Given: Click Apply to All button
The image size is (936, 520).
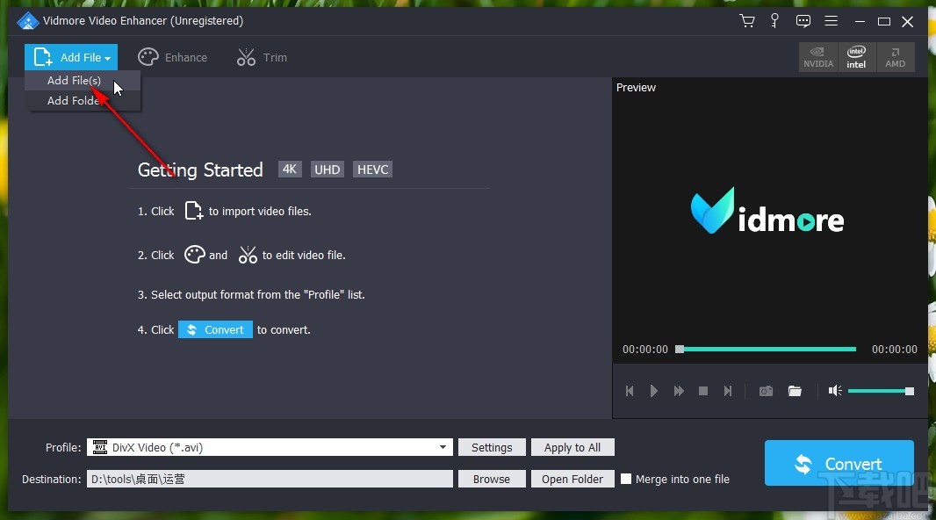Looking at the screenshot, I should (x=572, y=447).
